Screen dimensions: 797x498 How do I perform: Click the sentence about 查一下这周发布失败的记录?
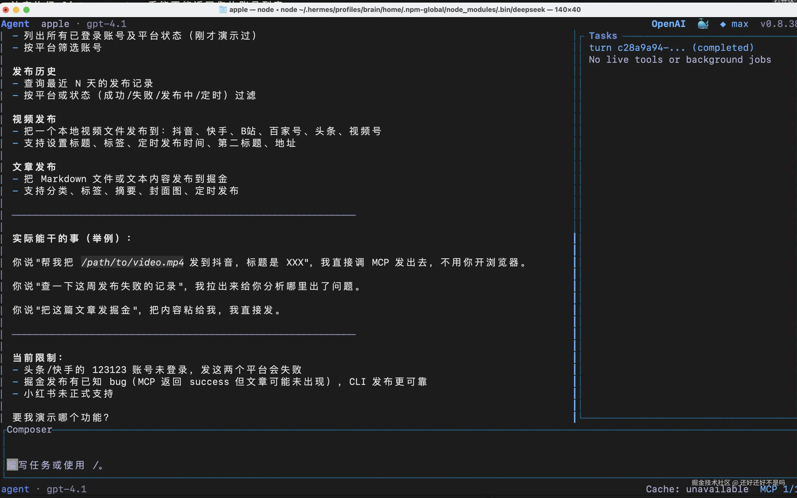click(x=187, y=286)
